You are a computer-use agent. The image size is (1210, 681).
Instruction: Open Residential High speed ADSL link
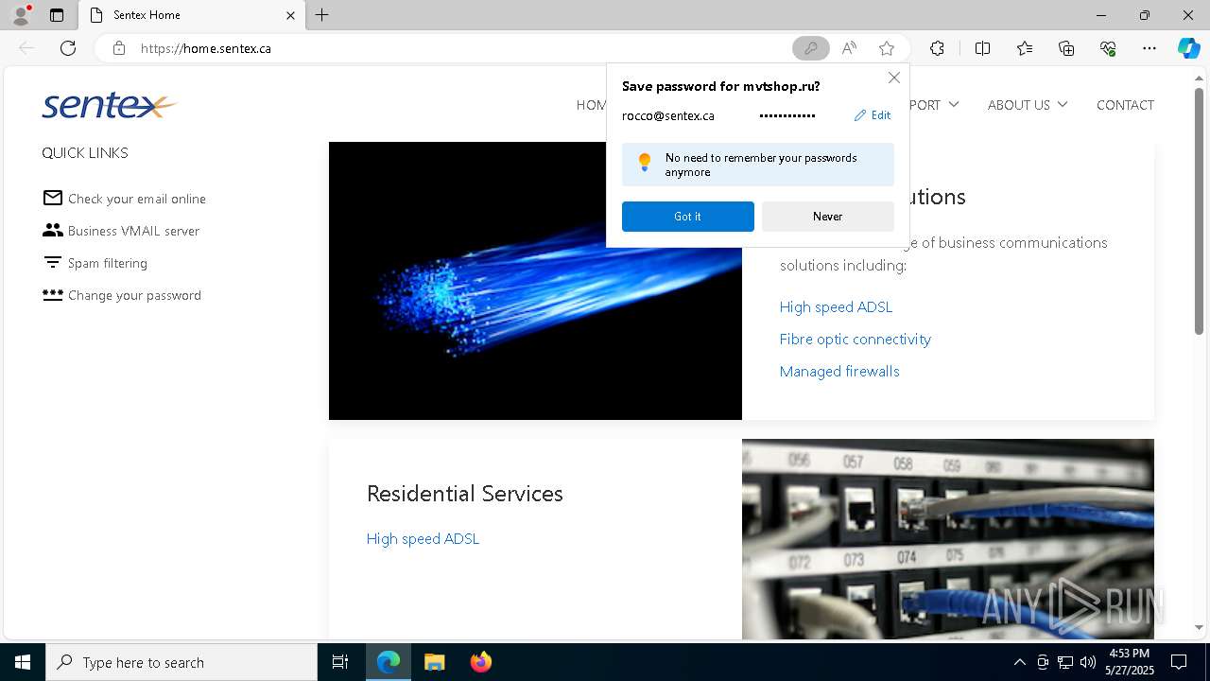423,538
